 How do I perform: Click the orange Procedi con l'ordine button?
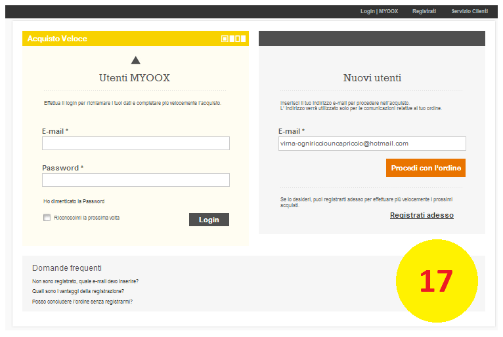tap(426, 168)
